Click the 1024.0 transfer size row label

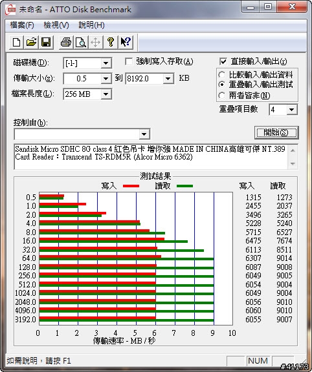coord(25,293)
